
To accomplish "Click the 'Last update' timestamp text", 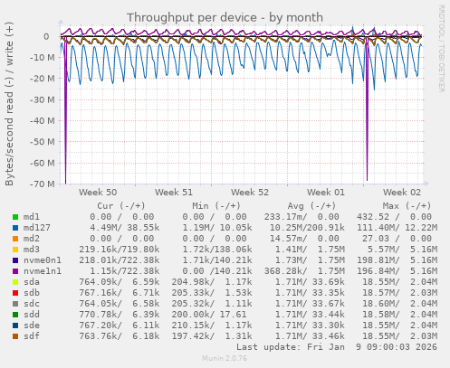I will point(337,347).
